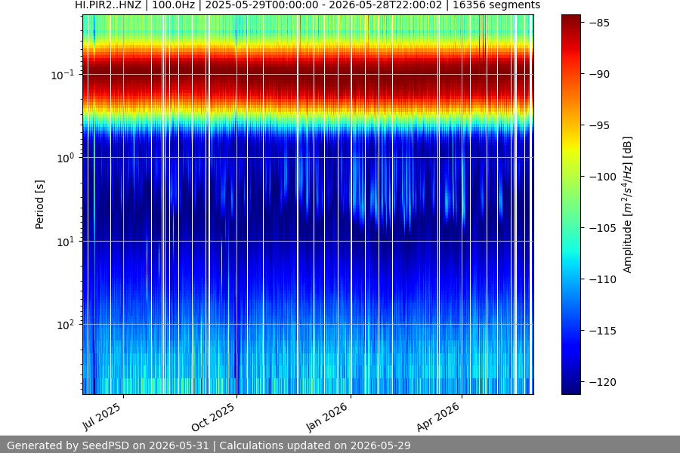Click the −110 colorbar tick label

603,279
